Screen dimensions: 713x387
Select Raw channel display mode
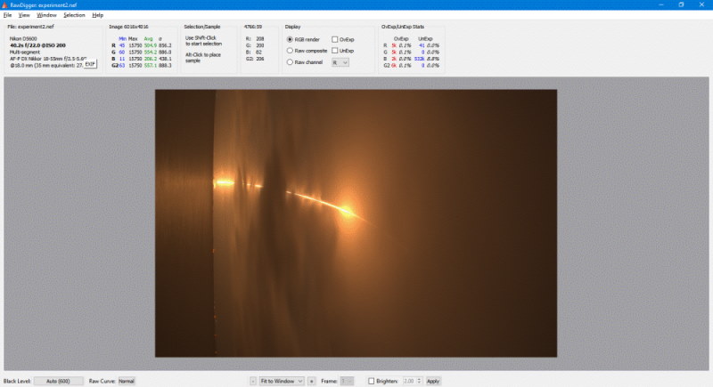[x=290, y=62]
